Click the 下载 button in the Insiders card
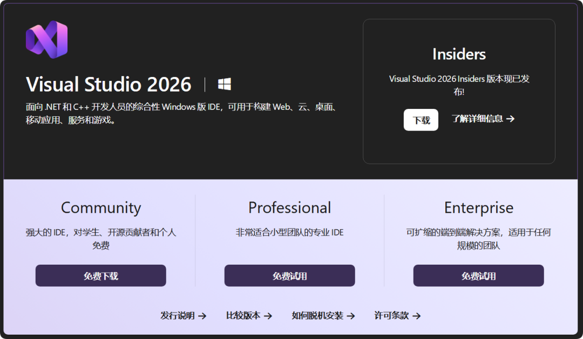Viewport: 583px width, 339px height. [x=421, y=119]
